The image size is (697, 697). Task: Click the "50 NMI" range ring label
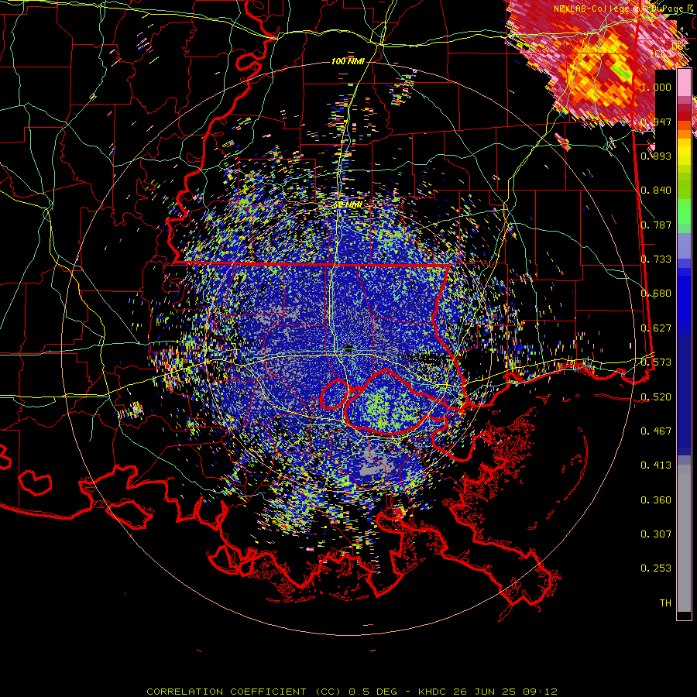pyautogui.click(x=348, y=205)
